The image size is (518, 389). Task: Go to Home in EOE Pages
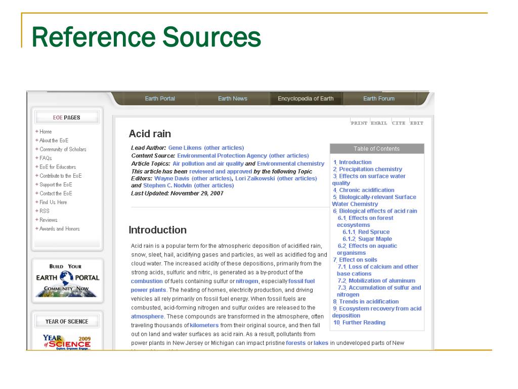(x=46, y=132)
